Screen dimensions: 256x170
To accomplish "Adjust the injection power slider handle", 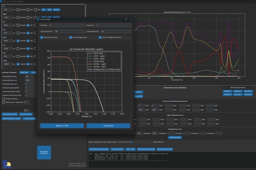I will (x=131, y=142).
